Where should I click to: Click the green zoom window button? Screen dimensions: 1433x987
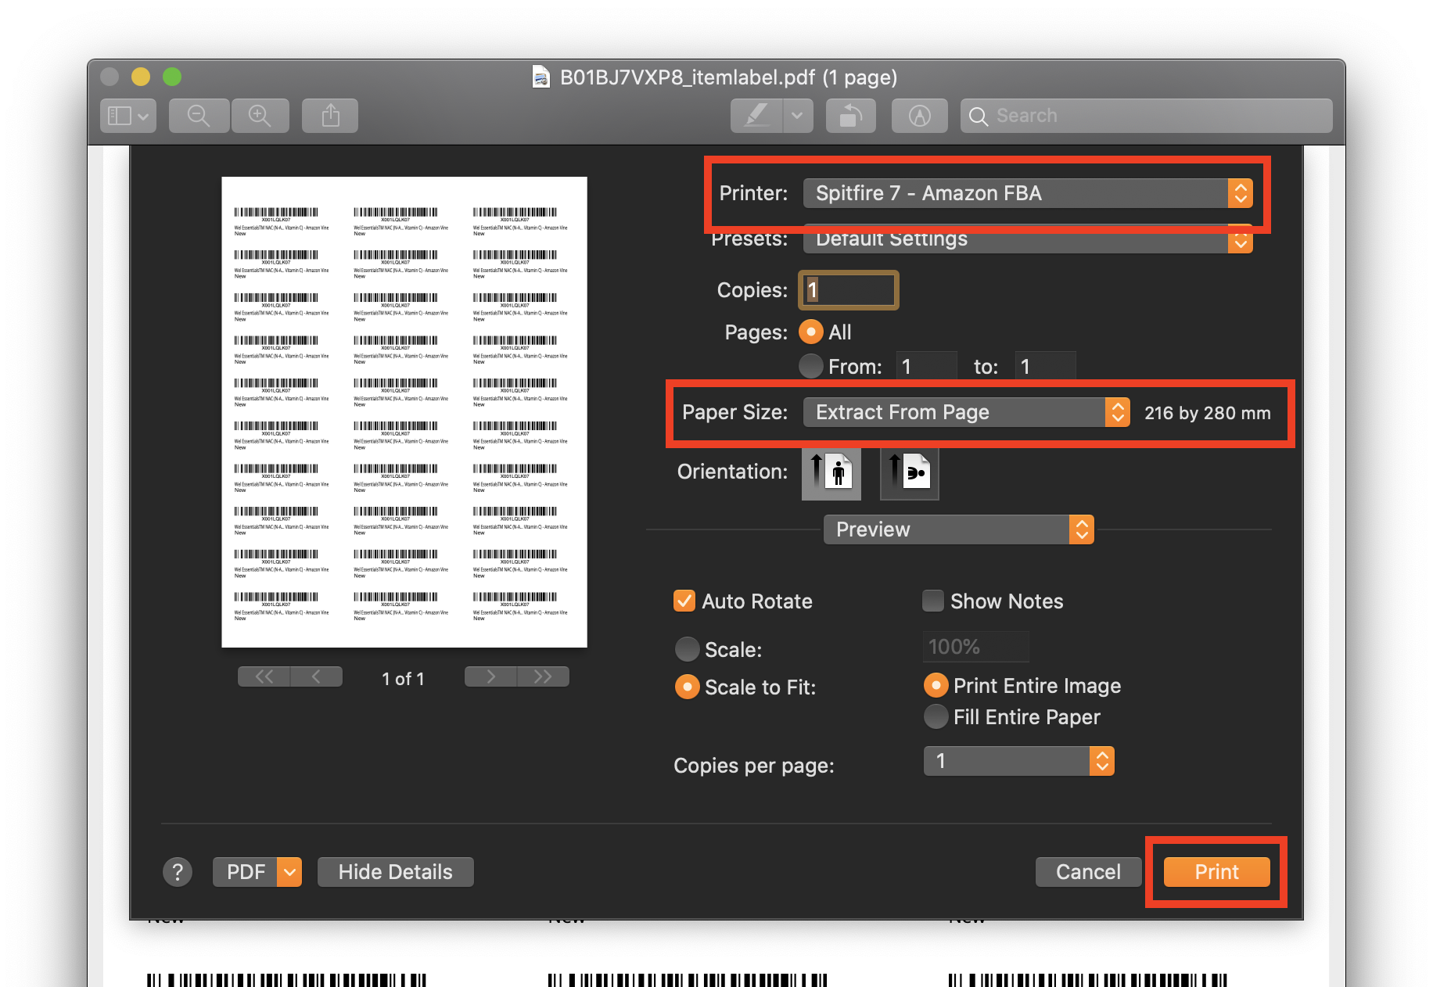[x=172, y=77]
